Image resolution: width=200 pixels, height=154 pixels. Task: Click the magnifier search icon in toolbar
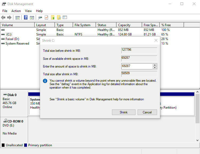[59, 18]
